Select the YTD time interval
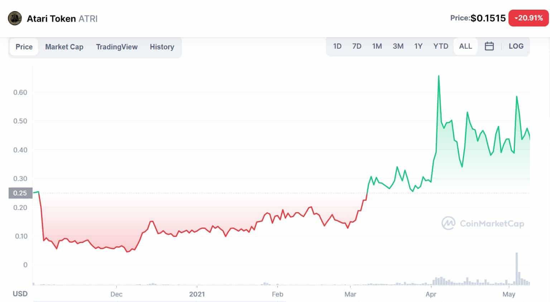Image resolution: width=550 pixels, height=302 pixels. point(440,46)
